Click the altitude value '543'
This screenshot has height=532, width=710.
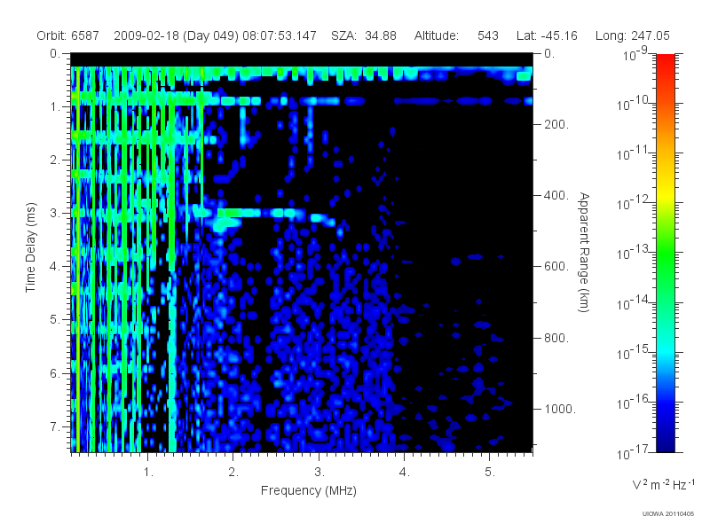coord(487,35)
